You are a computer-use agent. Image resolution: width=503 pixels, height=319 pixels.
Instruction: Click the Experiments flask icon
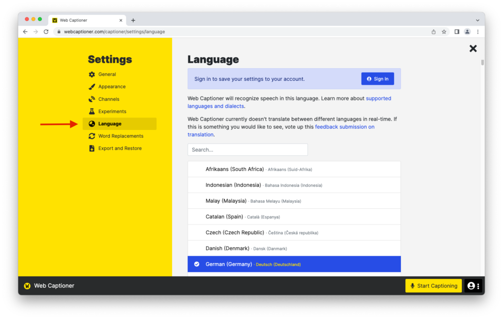(92, 111)
